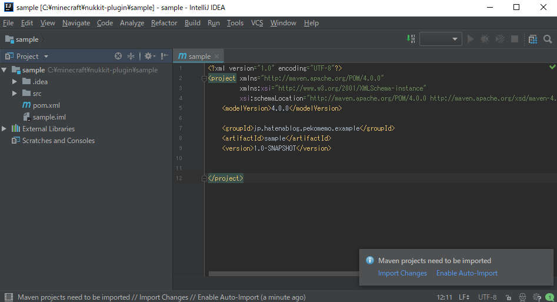The image size is (557, 302).
Task: Collapse the project tag fold marker at line 2
Action: (204, 78)
